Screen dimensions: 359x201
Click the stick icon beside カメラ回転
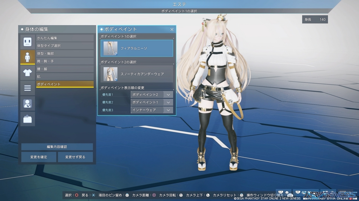point(181,195)
